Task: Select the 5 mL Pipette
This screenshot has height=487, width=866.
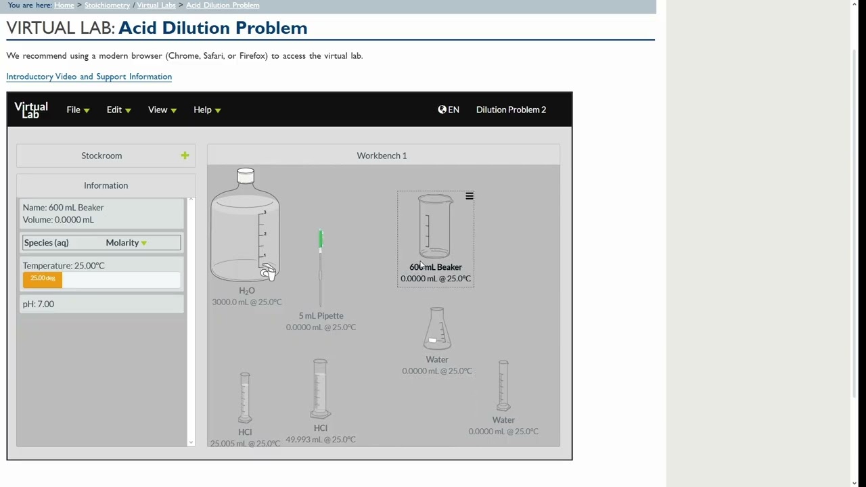Action: [x=321, y=267]
